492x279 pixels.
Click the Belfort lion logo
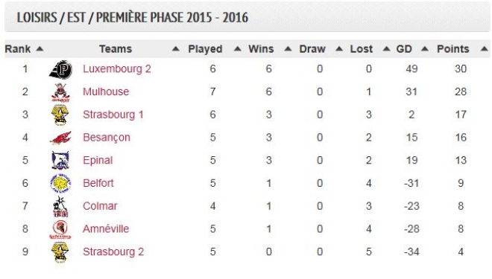[60, 183]
